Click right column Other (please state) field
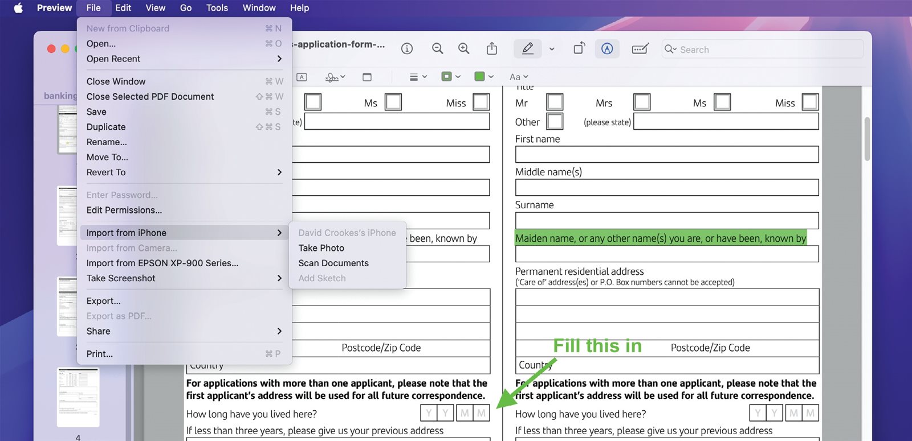The height and width of the screenshot is (441, 912). 726,121
